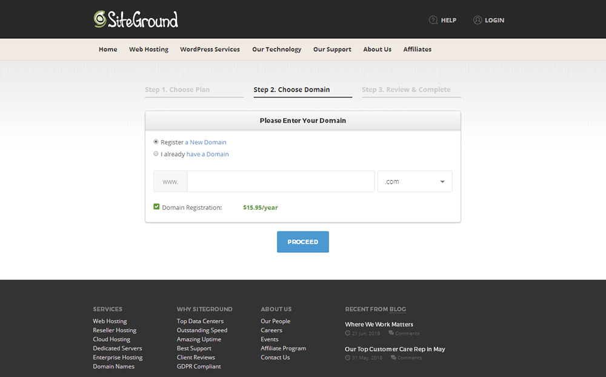Open Amazing Uptime footer link
This screenshot has width=606, height=377.
(x=199, y=339)
